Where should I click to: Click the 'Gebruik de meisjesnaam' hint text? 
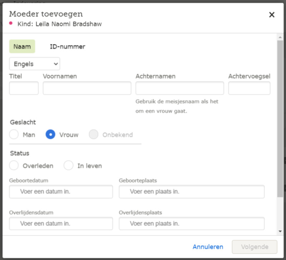tap(177, 106)
